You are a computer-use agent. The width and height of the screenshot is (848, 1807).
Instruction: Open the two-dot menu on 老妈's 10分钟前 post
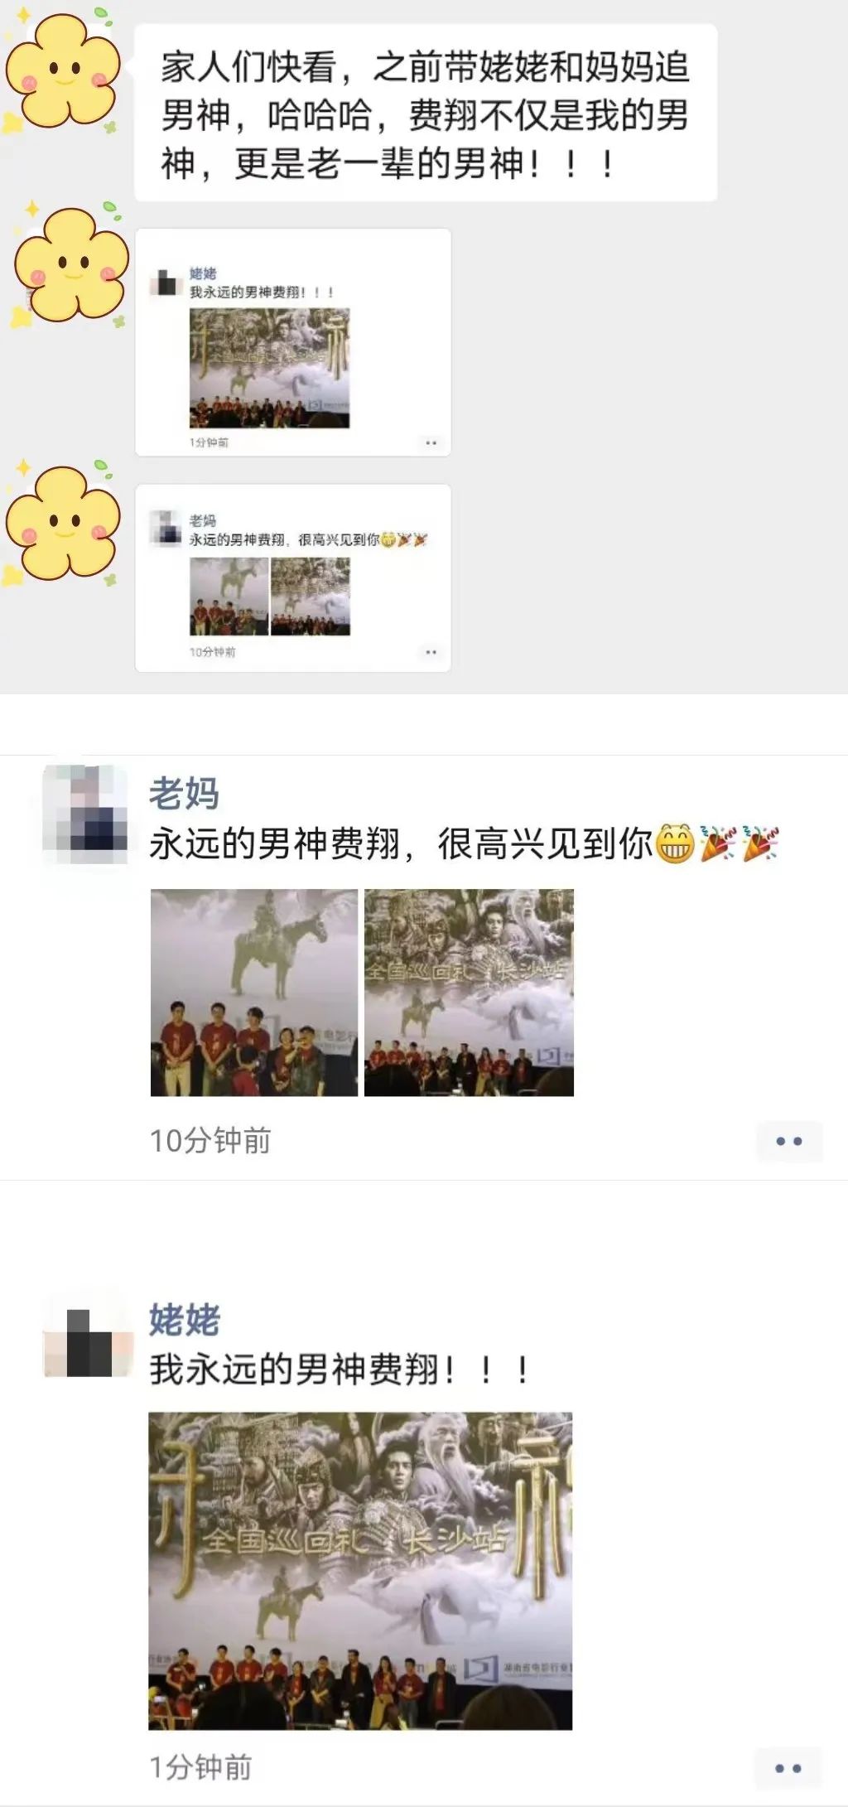pos(788,1141)
